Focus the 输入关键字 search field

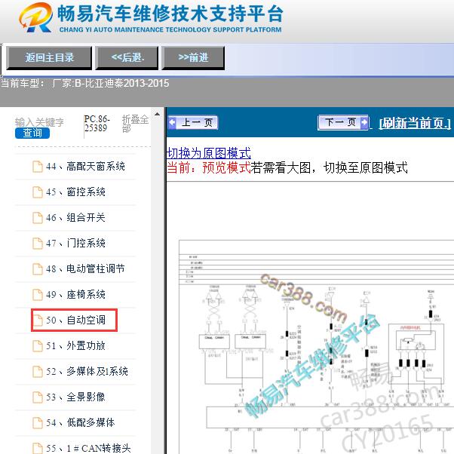39,122
